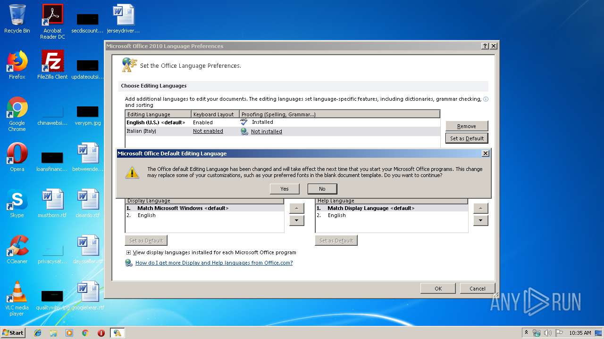Click the Remove editing language button
Viewport: 604px width, 339px height.
(467, 126)
